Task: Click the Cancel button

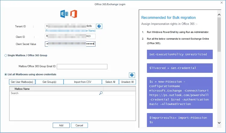Action: coord(79,125)
